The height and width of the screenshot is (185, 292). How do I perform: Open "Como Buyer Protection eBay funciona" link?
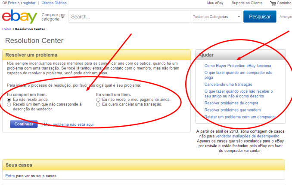click(x=238, y=66)
